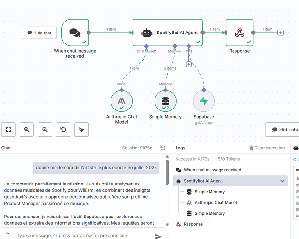Open the Supabase tool node
The image size is (299, 239).
coord(204,101)
